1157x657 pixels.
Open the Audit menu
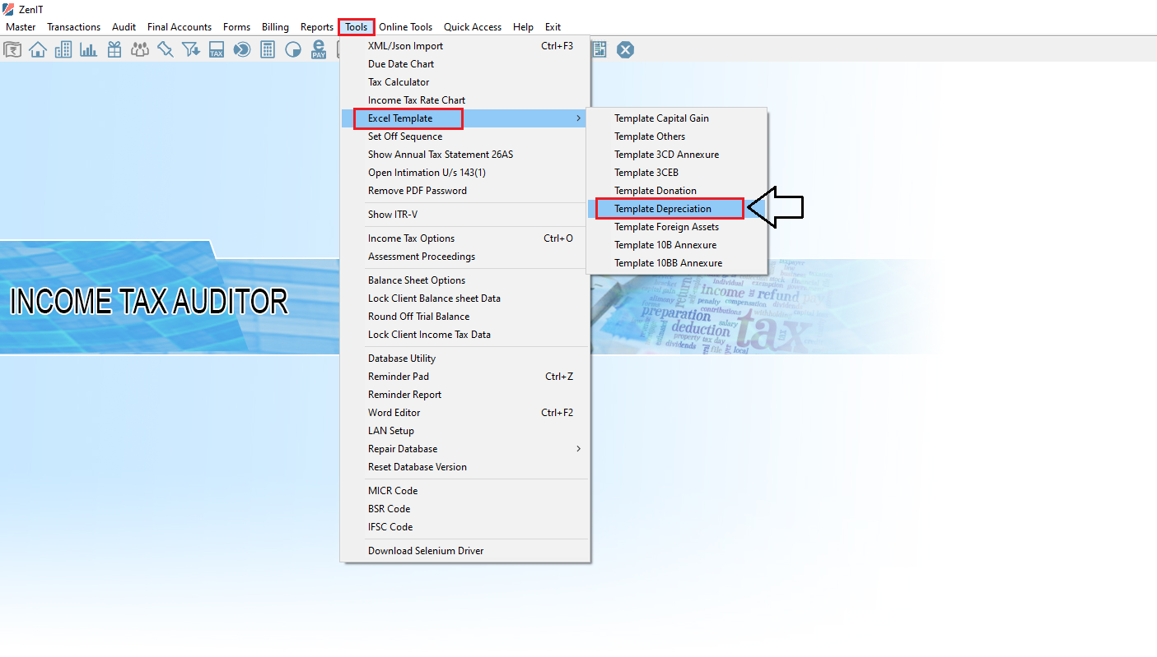pos(124,27)
